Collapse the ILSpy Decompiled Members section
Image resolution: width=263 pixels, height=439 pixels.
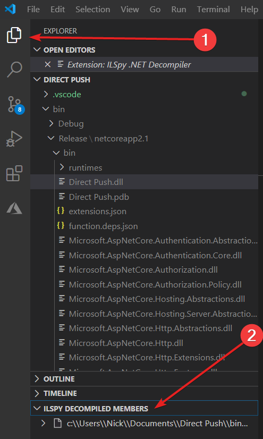[37, 409]
